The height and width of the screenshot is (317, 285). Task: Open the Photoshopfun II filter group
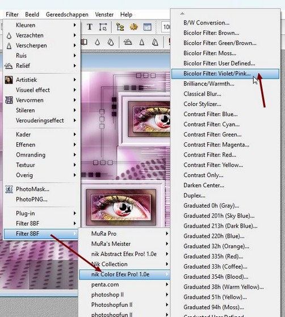124,304
